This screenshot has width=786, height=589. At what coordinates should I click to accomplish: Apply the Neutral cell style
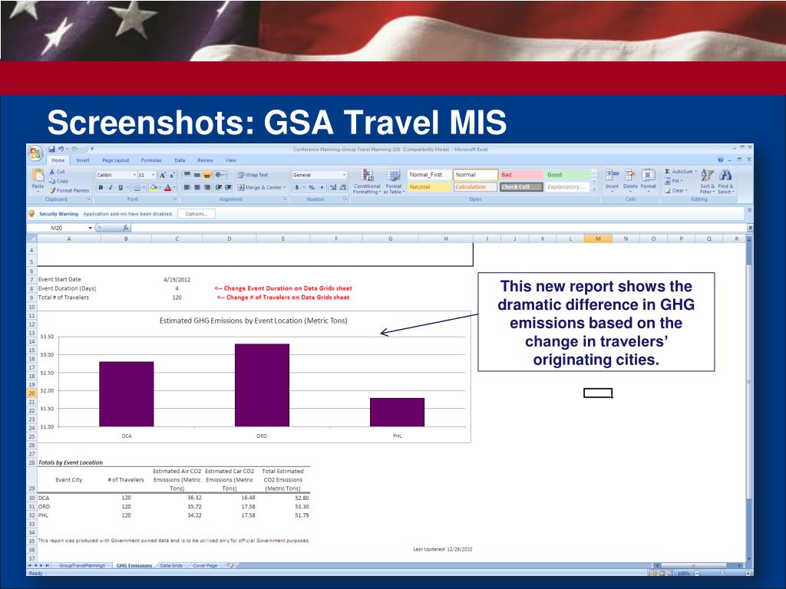[429, 187]
